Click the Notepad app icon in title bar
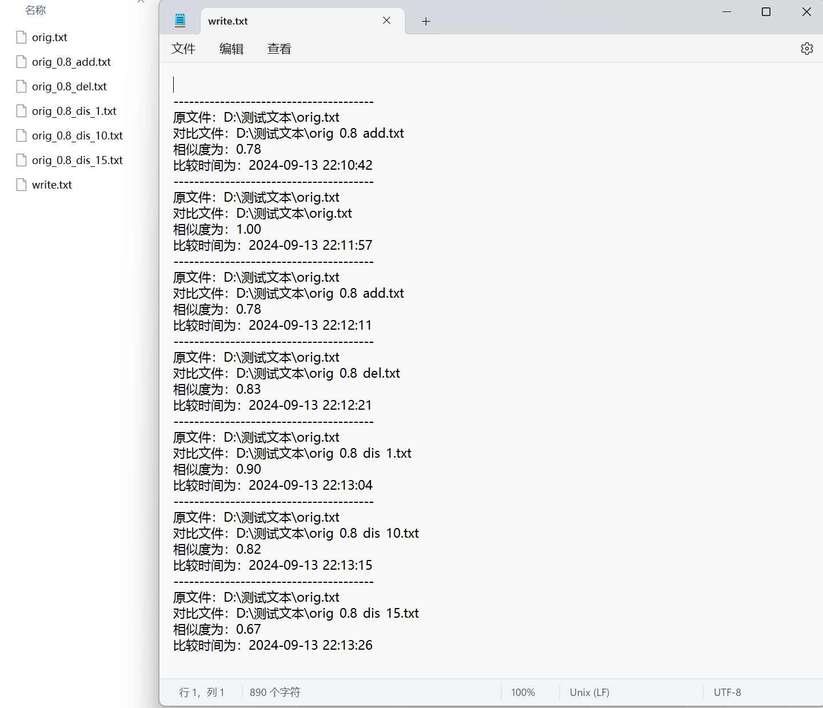The height and width of the screenshot is (708, 823). [x=180, y=21]
